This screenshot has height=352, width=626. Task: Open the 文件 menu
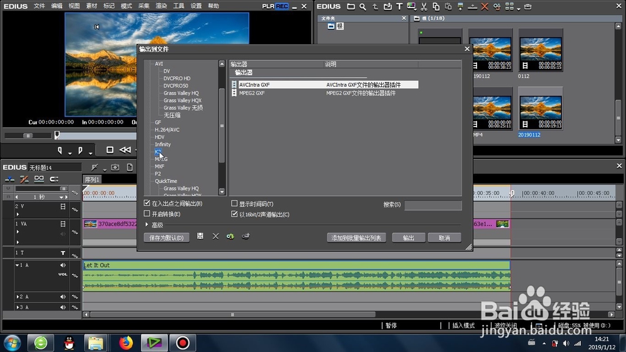coord(39,6)
